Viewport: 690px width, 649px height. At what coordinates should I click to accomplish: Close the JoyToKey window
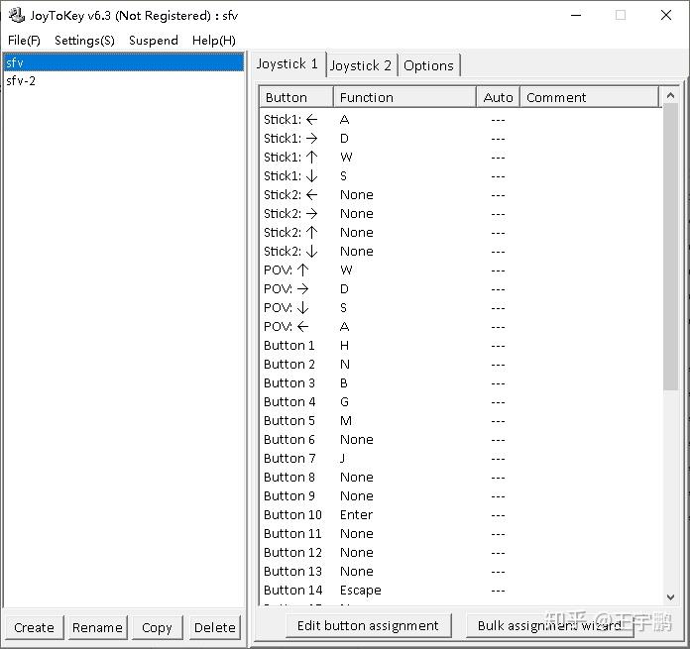coord(666,16)
